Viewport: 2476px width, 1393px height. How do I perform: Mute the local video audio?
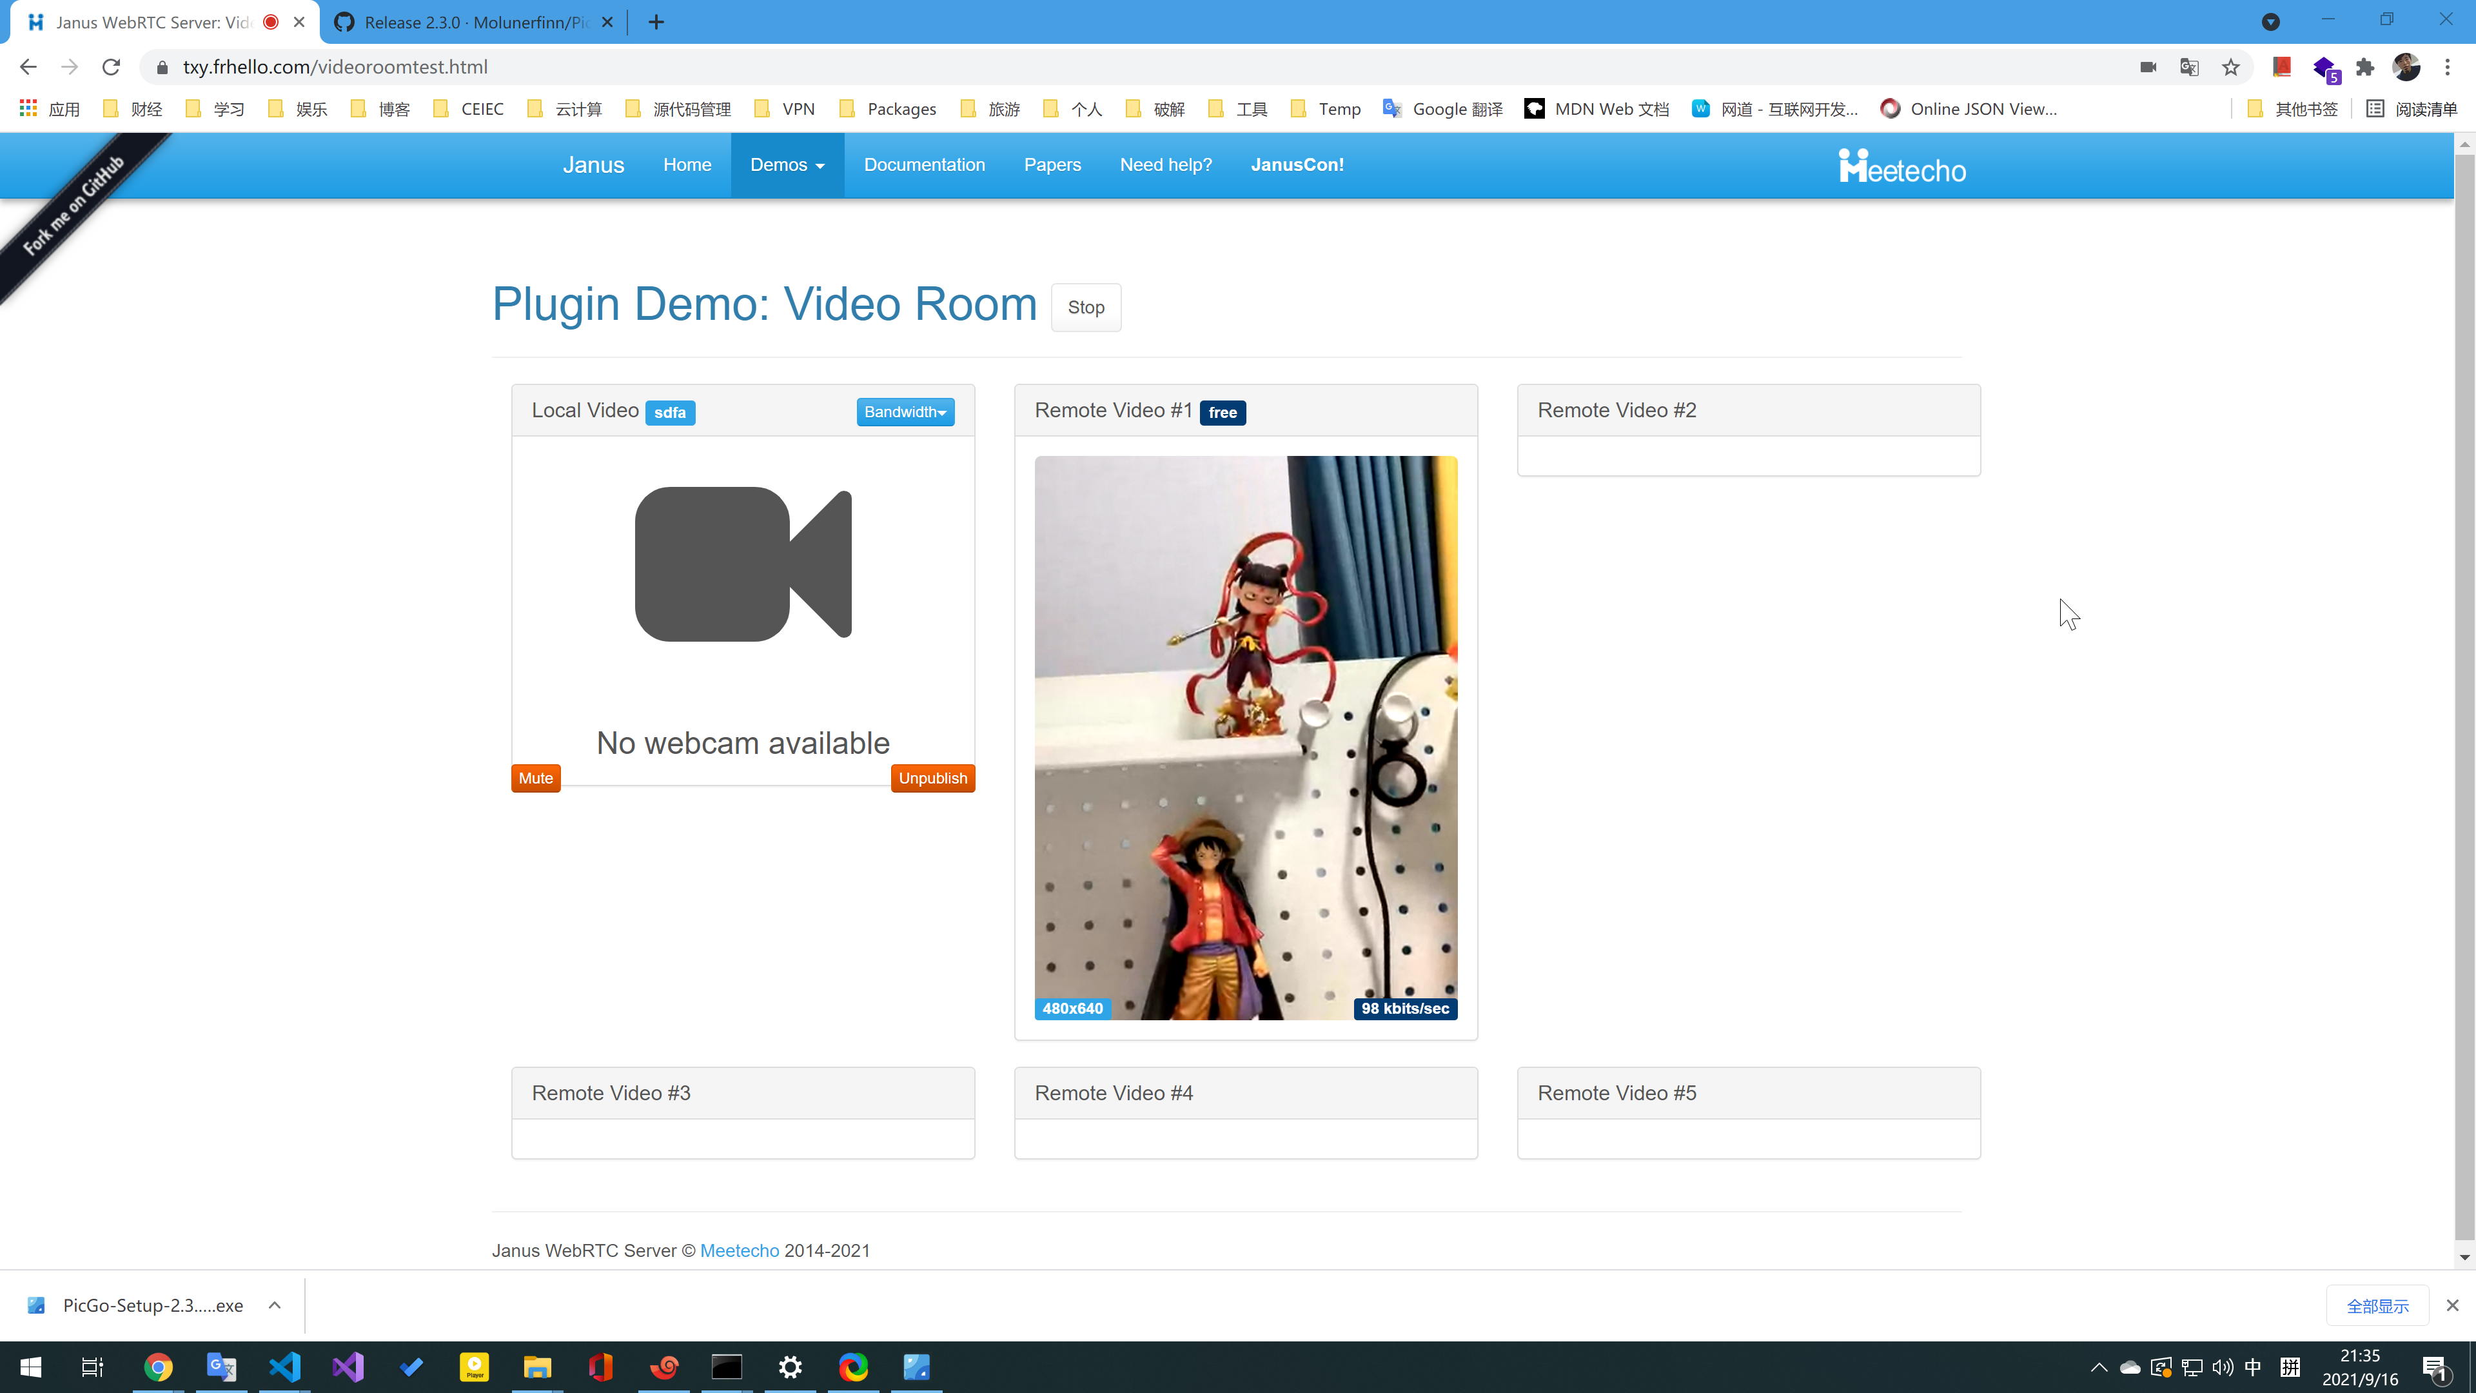[535, 778]
